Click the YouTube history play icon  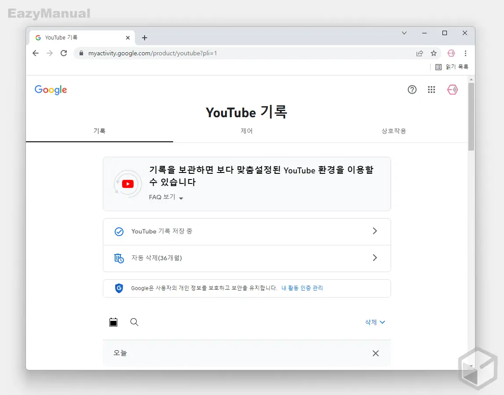click(127, 184)
